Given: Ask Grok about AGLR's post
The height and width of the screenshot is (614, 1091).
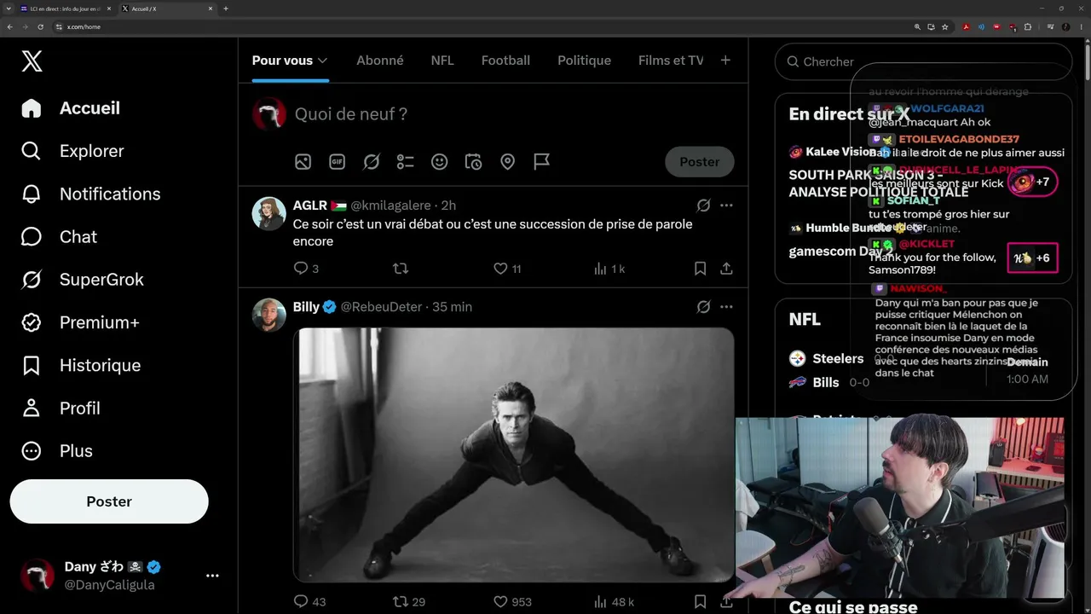Looking at the screenshot, I should coord(703,206).
